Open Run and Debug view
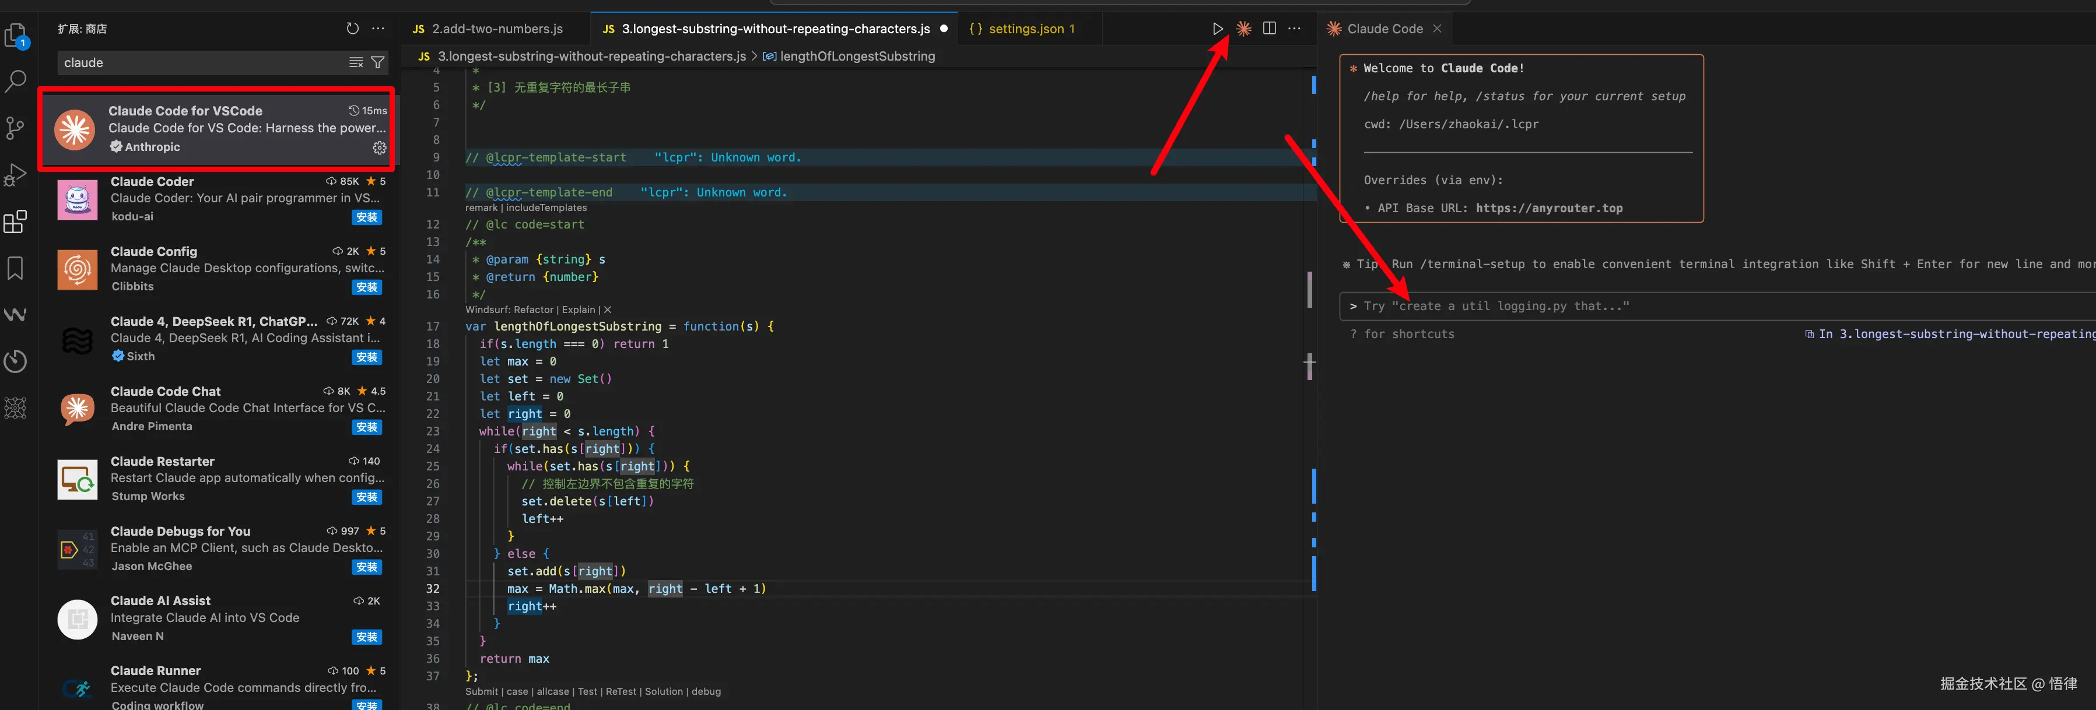This screenshot has width=2096, height=710. click(16, 175)
